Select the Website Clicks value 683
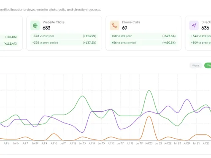This screenshot has height=158, width=211. [46, 28]
